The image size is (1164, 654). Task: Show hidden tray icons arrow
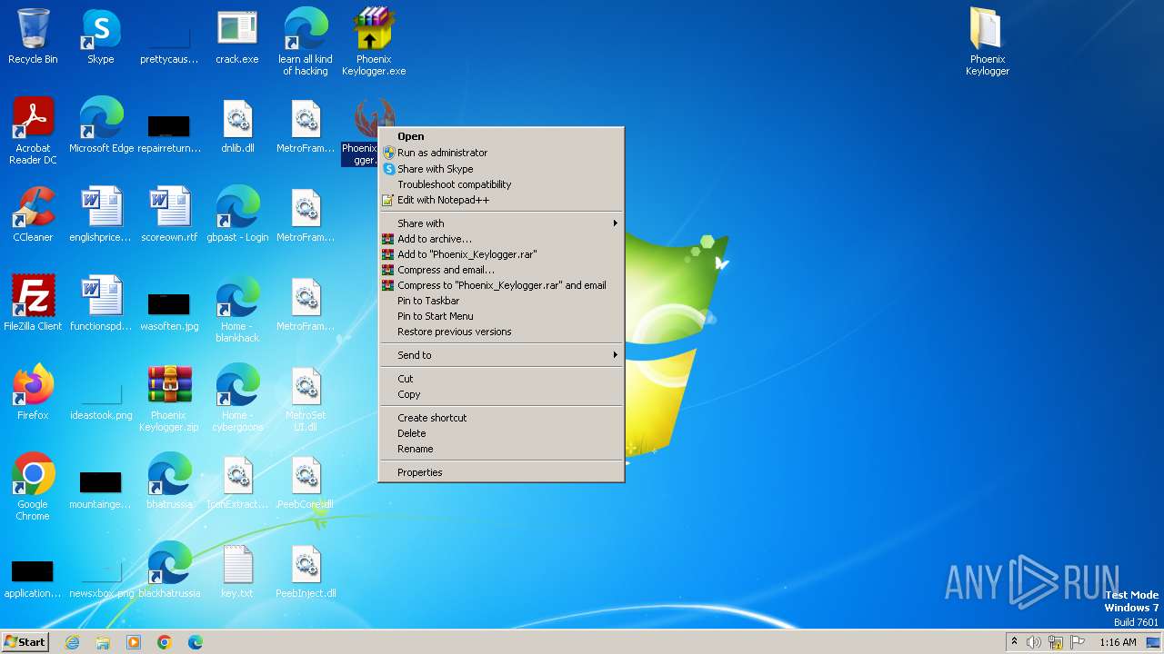[1014, 642]
